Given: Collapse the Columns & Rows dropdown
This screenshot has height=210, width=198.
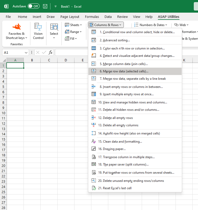Looking at the screenshot, I should click(x=106, y=25).
